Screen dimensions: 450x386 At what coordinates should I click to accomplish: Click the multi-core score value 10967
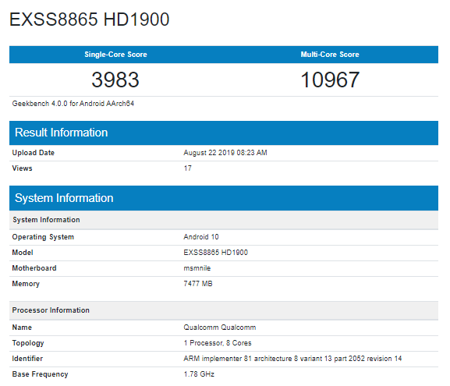(x=330, y=80)
